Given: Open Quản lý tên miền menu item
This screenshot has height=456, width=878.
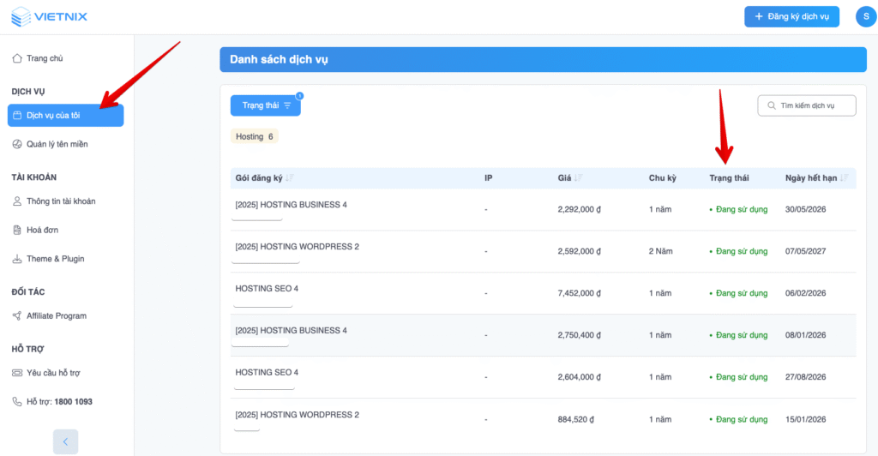Looking at the screenshot, I should point(57,144).
